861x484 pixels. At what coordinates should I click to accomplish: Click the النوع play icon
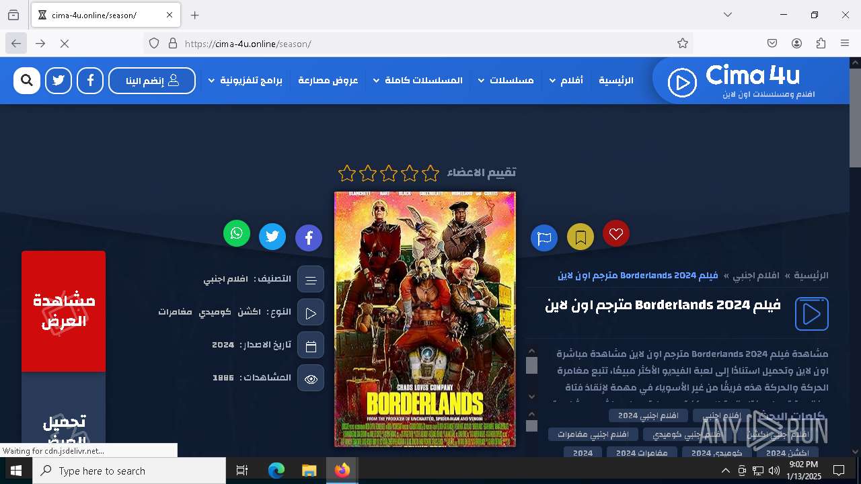pos(311,313)
